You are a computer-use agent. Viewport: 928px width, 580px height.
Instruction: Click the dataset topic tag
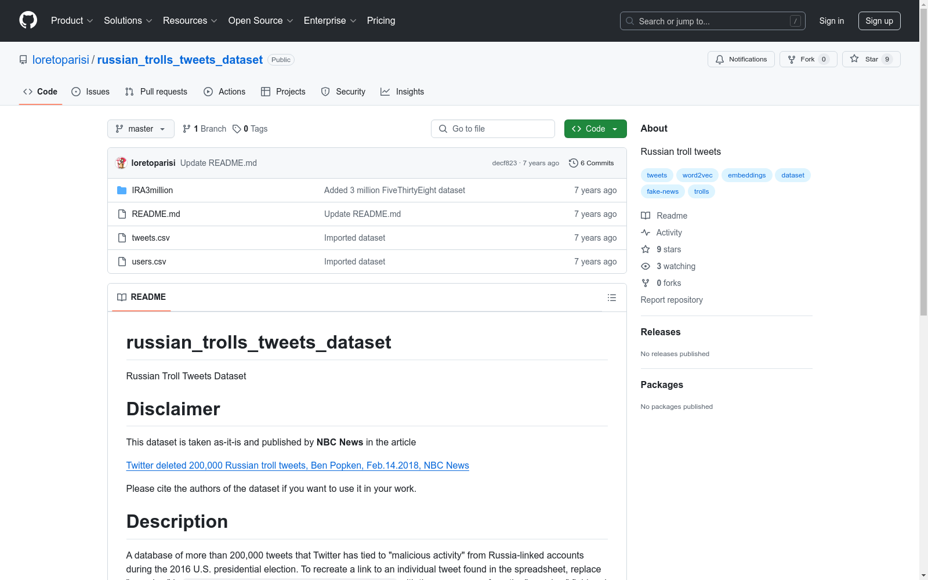pos(793,175)
